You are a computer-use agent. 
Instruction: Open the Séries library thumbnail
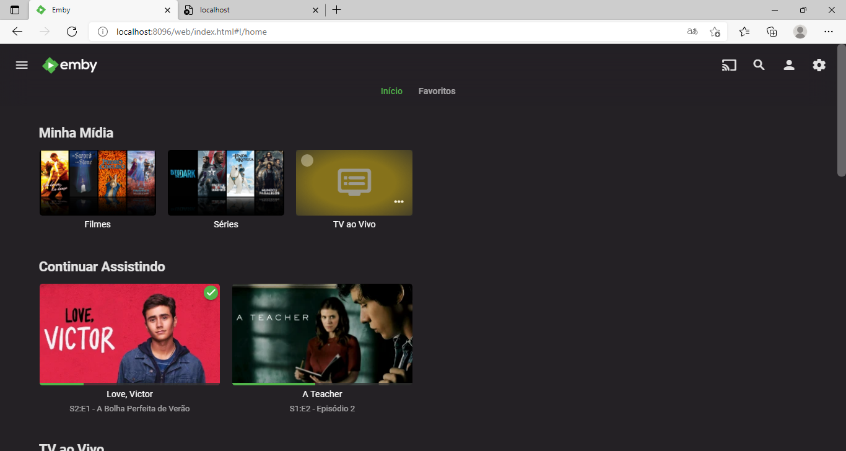click(x=226, y=183)
